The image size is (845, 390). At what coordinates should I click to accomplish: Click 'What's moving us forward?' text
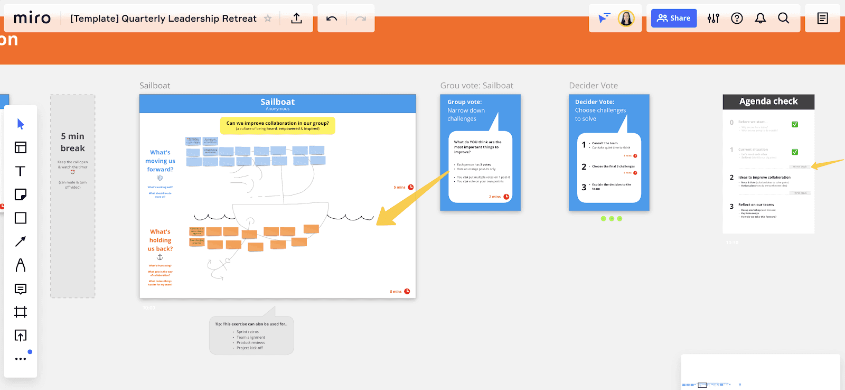click(x=160, y=161)
